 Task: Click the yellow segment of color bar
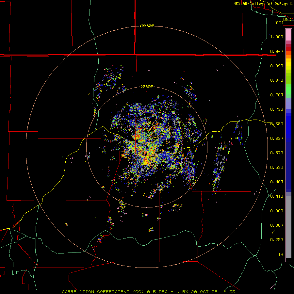click(288, 64)
